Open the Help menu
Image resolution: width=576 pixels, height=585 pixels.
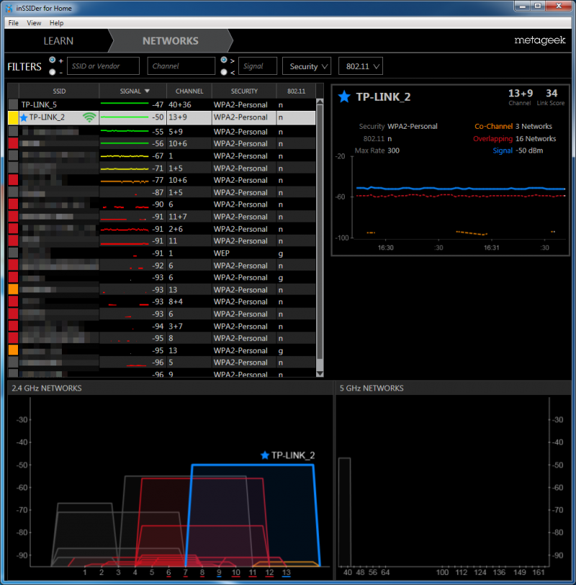point(56,23)
